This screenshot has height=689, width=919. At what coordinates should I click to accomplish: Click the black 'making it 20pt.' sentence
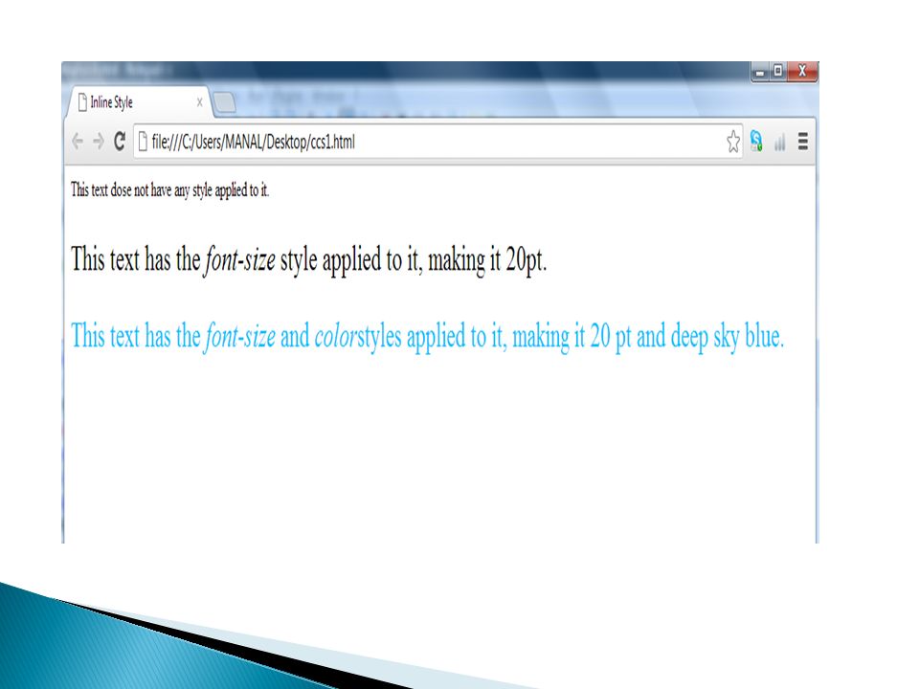tap(308, 259)
